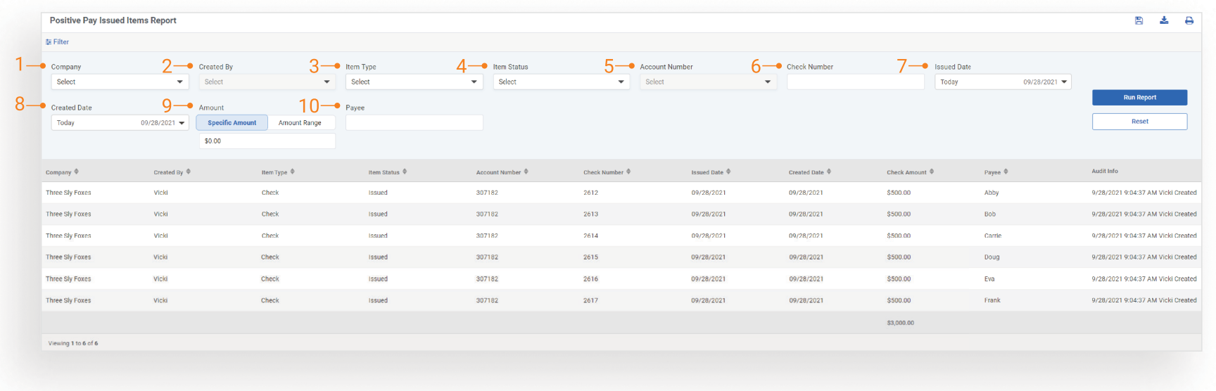Open the Item Status dropdown
This screenshot has width=1216, height=391.
(x=561, y=82)
